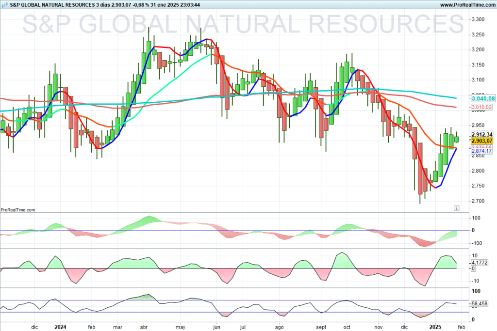Click the 31 ene 2025 23:03:44 timestamp

click(175, 5)
